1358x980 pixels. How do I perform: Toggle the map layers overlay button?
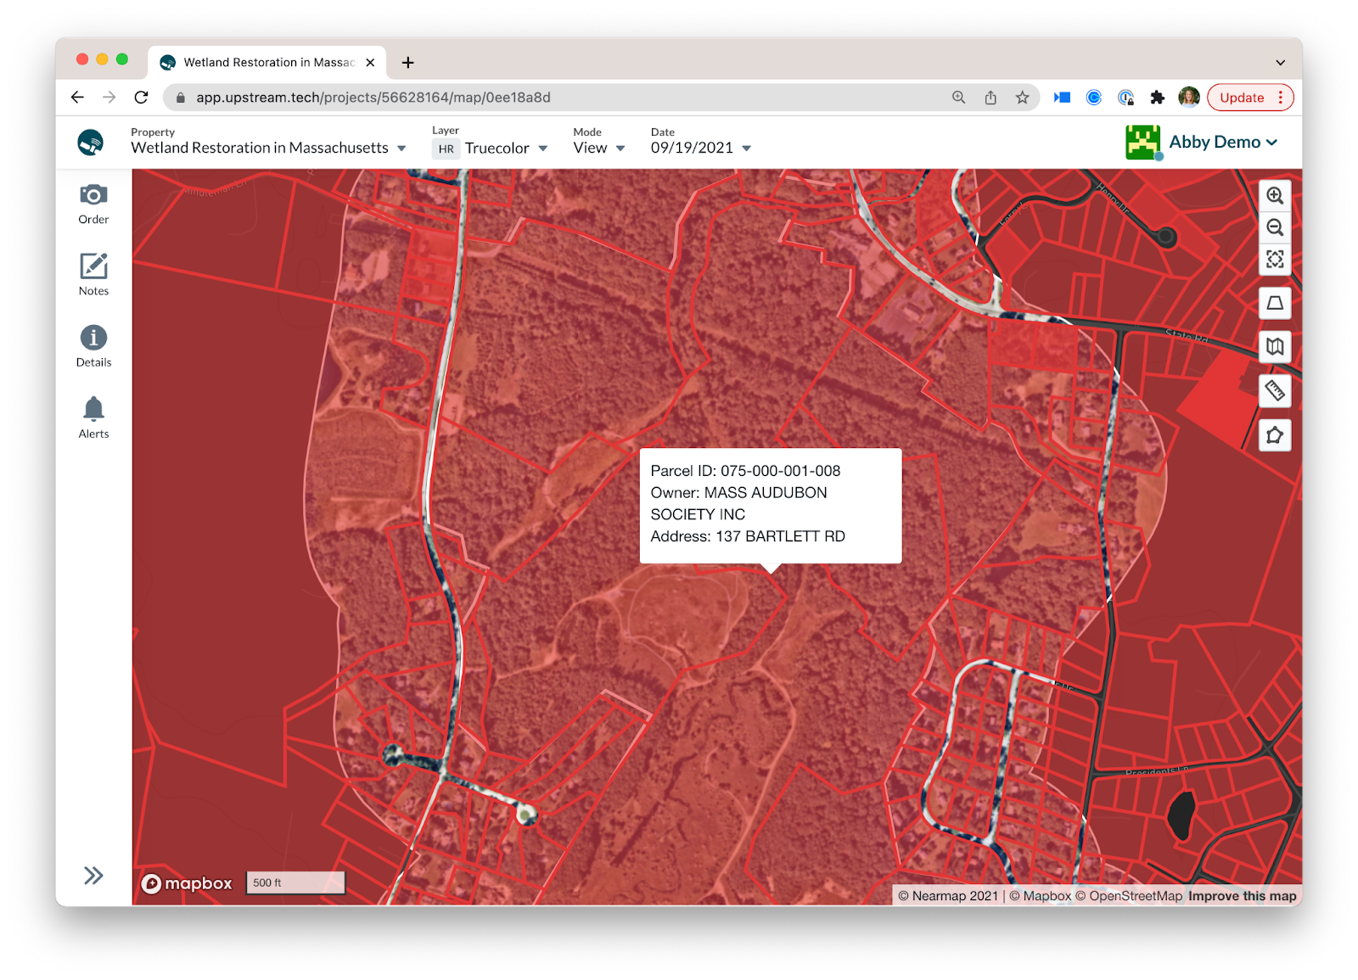[x=1274, y=346]
